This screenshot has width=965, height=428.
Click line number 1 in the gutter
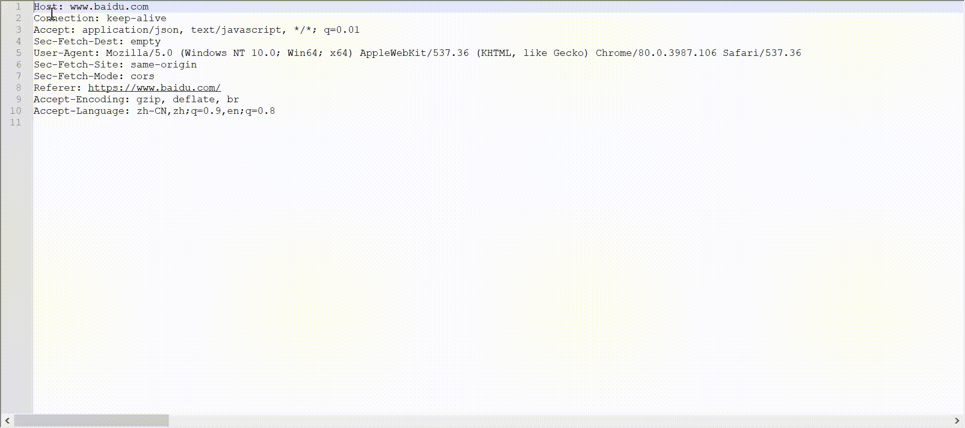(x=18, y=7)
